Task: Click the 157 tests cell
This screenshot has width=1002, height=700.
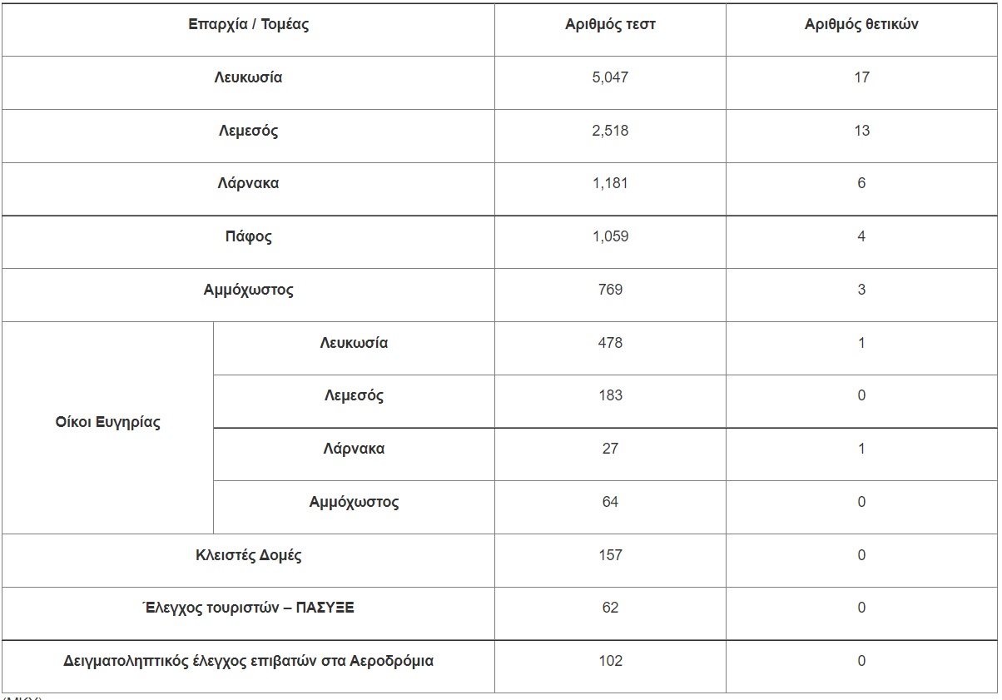Action: pos(610,555)
